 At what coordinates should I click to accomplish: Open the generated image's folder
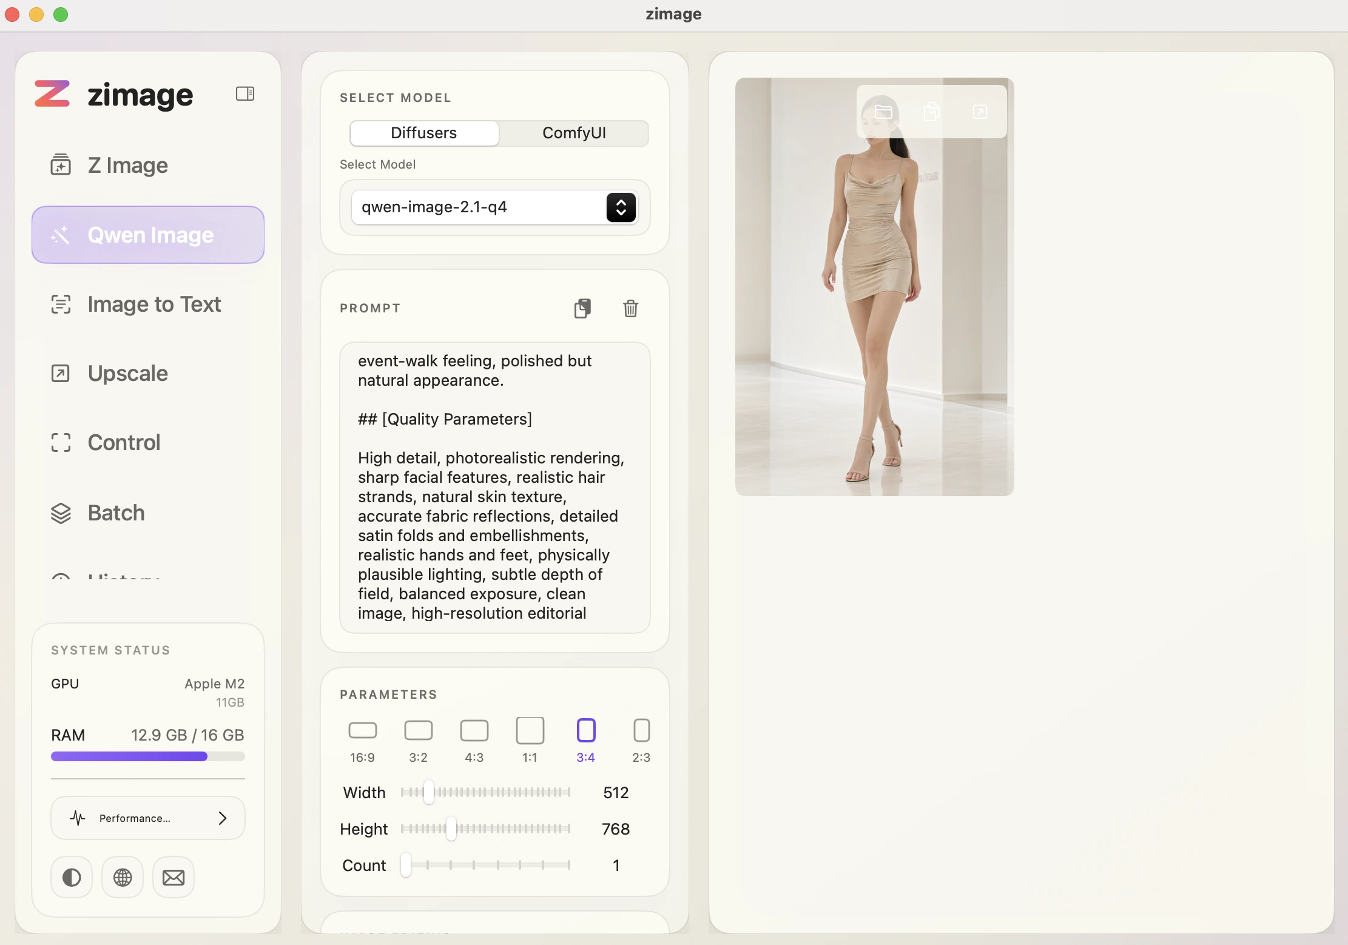coord(883,112)
